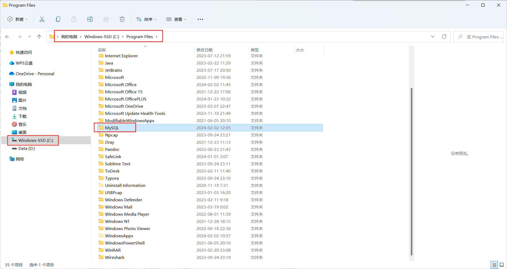Select the WindowsPowerShell folder name
507x269 pixels.
tap(125, 243)
